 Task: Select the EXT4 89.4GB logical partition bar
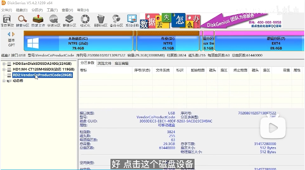(259, 41)
